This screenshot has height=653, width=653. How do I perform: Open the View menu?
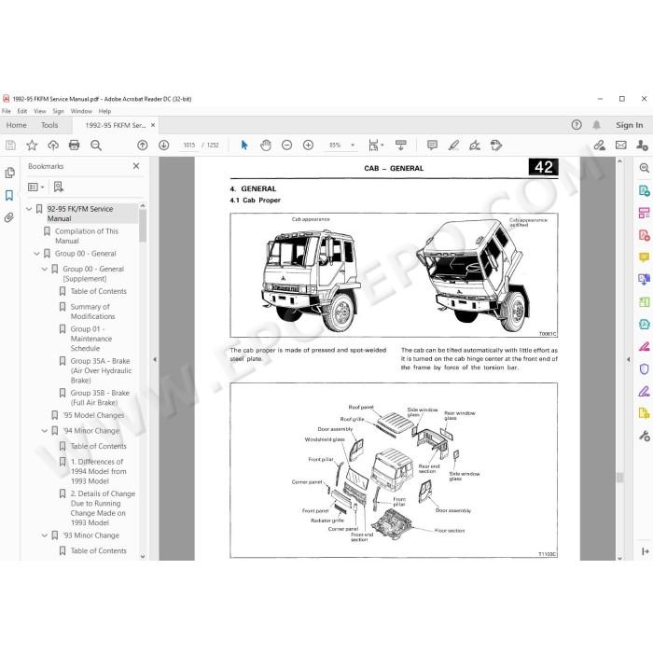point(40,111)
